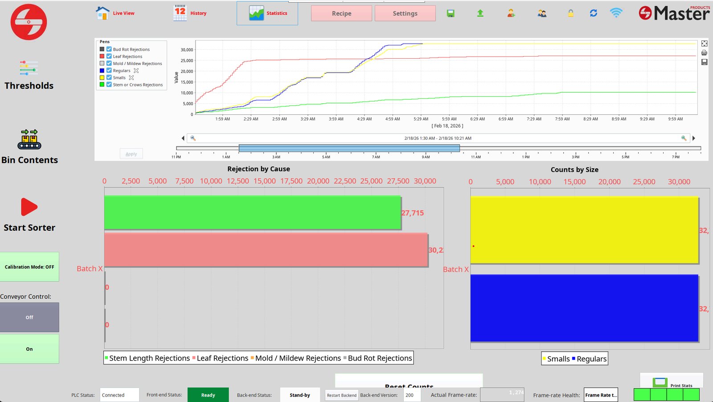The height and width of the screenshot is (402, 713).
Task: Turn conveyor control On
Action: 29,349
